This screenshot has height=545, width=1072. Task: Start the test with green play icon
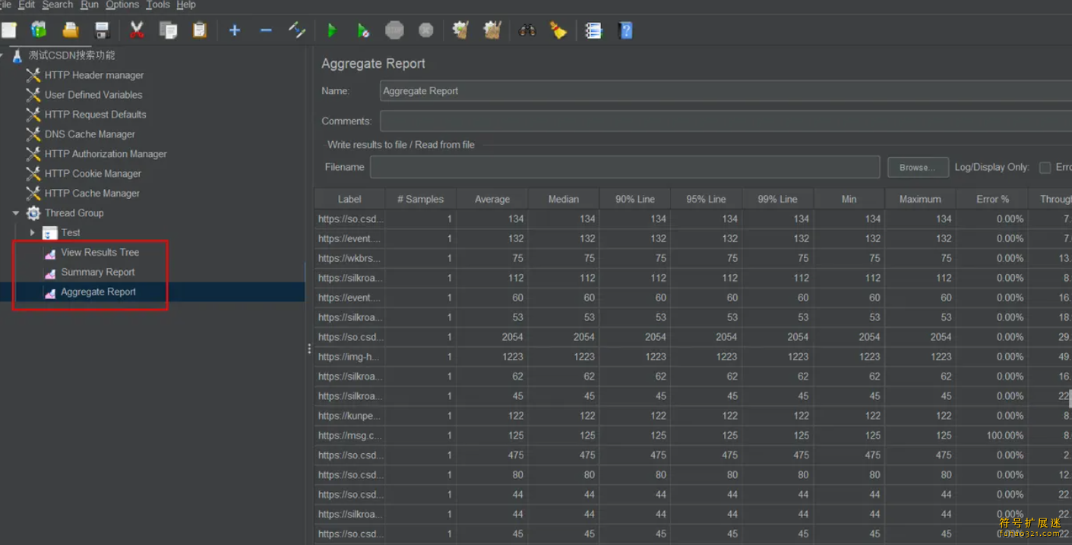[332, 30]
